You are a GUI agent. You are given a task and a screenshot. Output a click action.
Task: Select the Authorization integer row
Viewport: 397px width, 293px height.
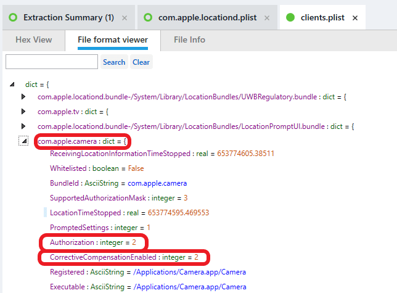click(x=92, y=242)
